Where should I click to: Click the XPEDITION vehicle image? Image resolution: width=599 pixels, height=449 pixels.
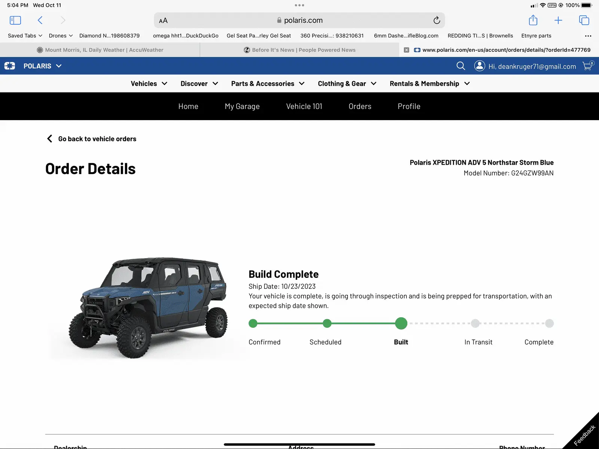coord(148,308)
